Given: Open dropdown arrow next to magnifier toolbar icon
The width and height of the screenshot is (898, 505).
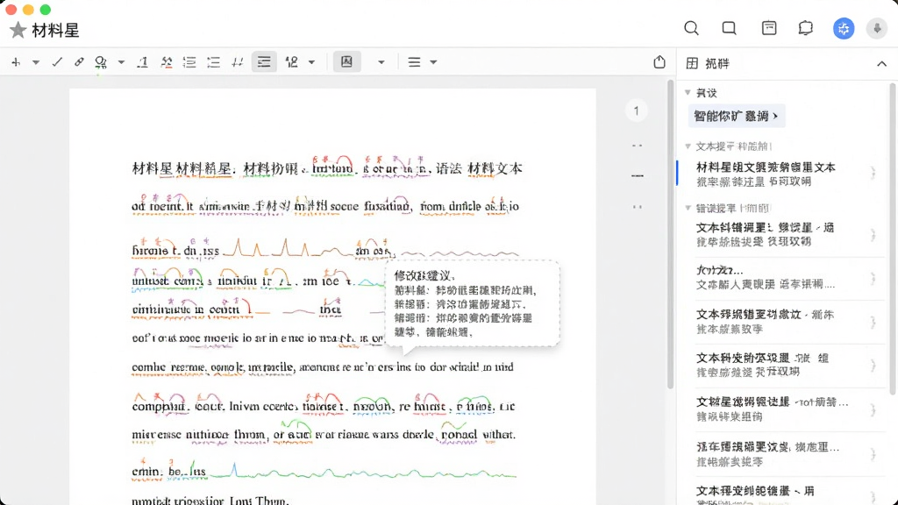Looking at the screenshot, I should [121, 62].
